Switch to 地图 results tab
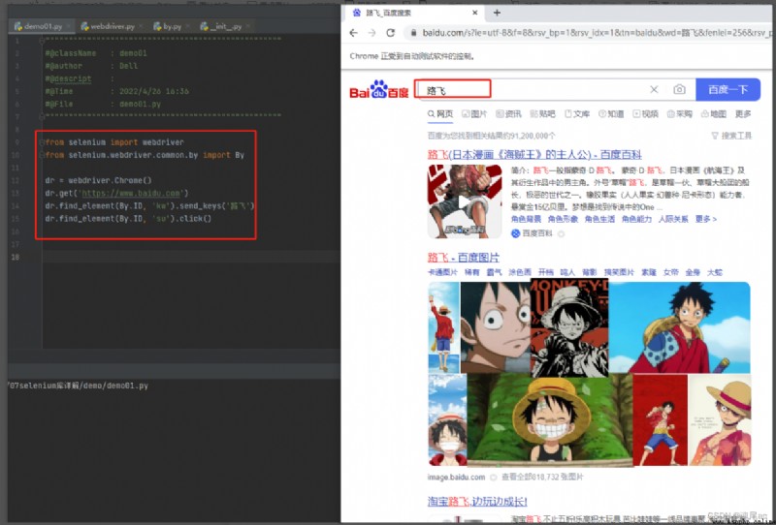Viewport: 776px width, 525px height. [x=714, y=114]
